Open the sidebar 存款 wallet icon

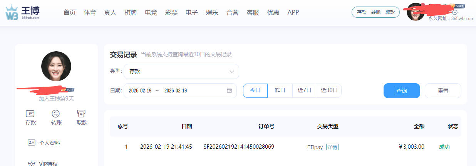30,114
